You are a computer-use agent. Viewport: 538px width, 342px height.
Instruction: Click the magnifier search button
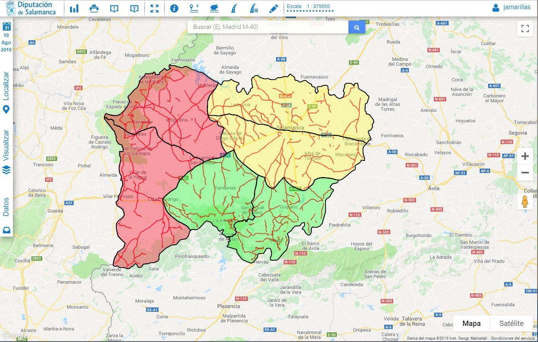[x=357, y=27]
